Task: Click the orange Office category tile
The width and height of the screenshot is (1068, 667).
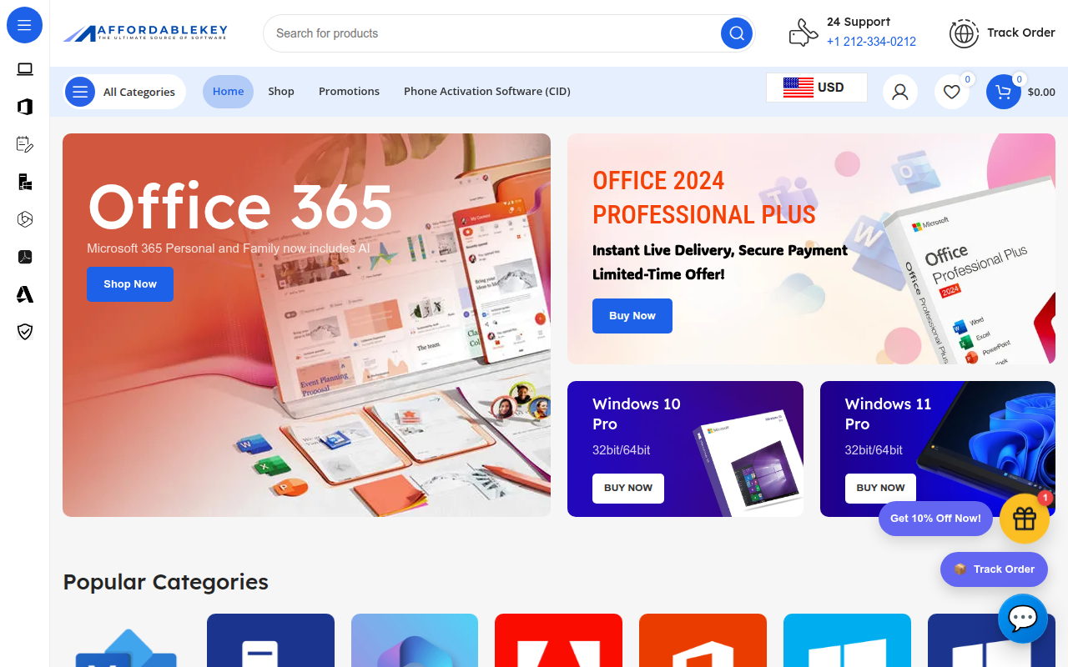Action: click(x=703, y=640)
